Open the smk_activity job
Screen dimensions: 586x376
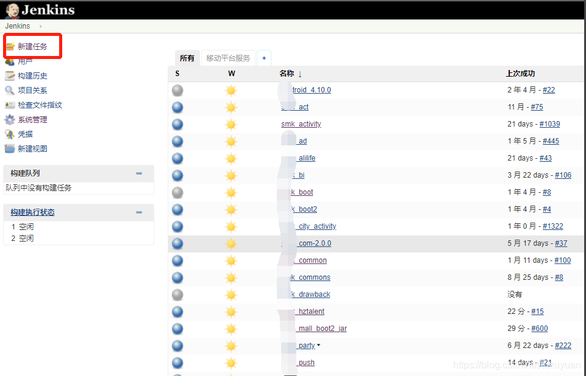click(301, 124)
